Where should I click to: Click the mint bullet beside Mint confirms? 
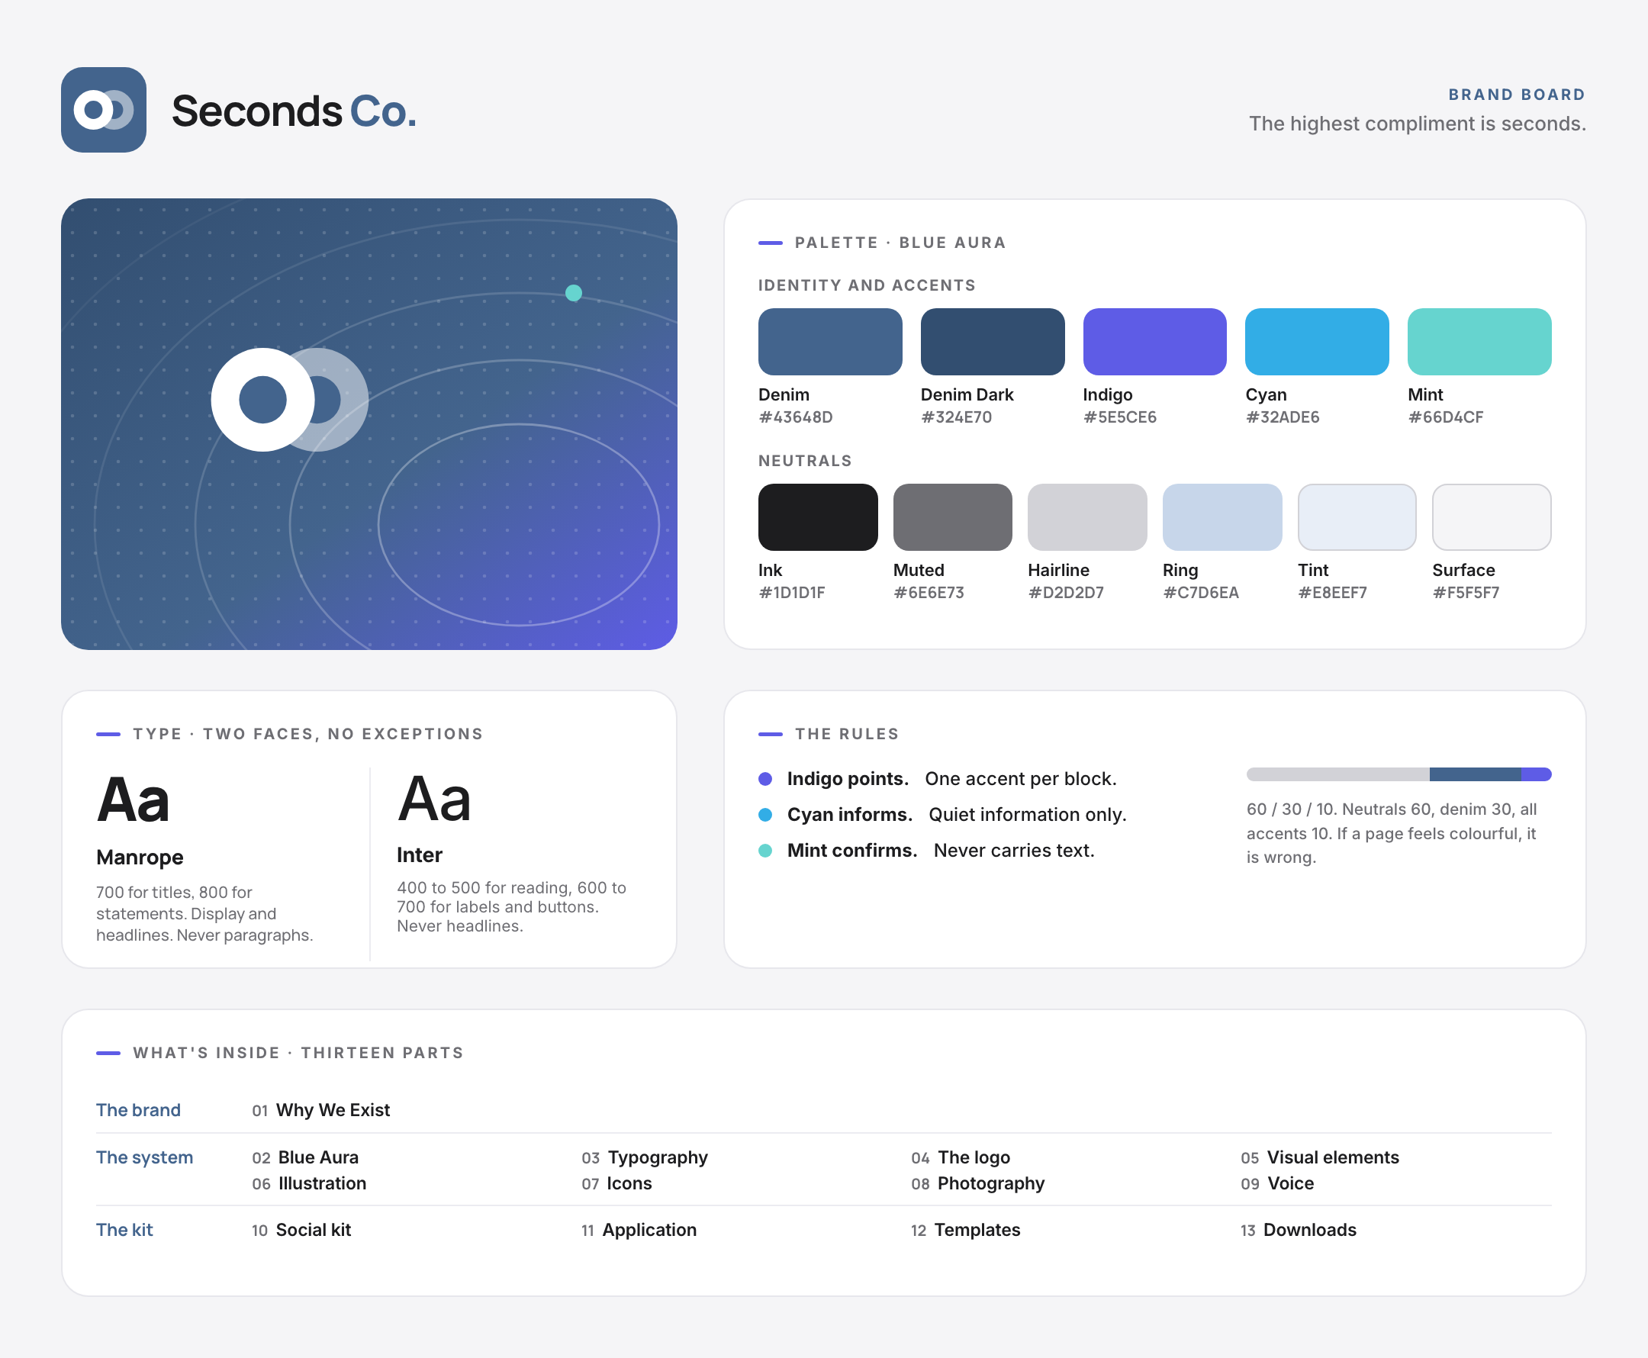click(x=766, y=851)
